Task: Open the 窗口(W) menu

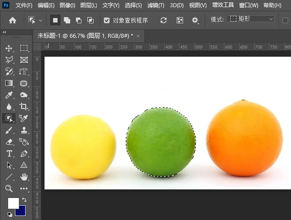Action: tap(249, 5)
